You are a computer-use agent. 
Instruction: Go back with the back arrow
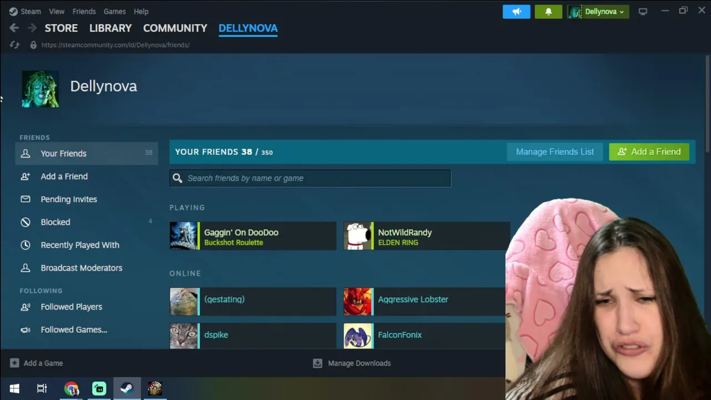14,28
